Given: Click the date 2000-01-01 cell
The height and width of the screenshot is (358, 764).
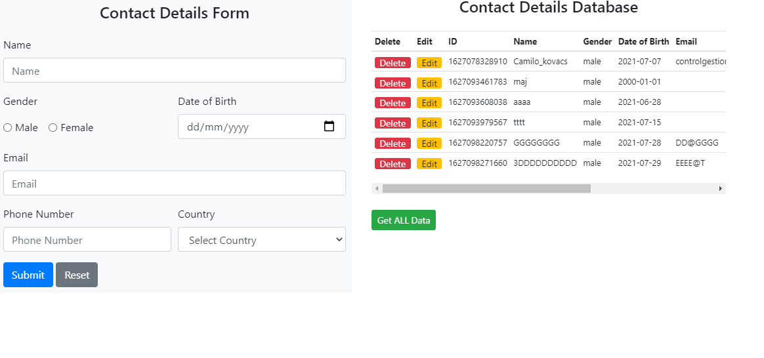Looking at the screenshot, I should 639,82.
